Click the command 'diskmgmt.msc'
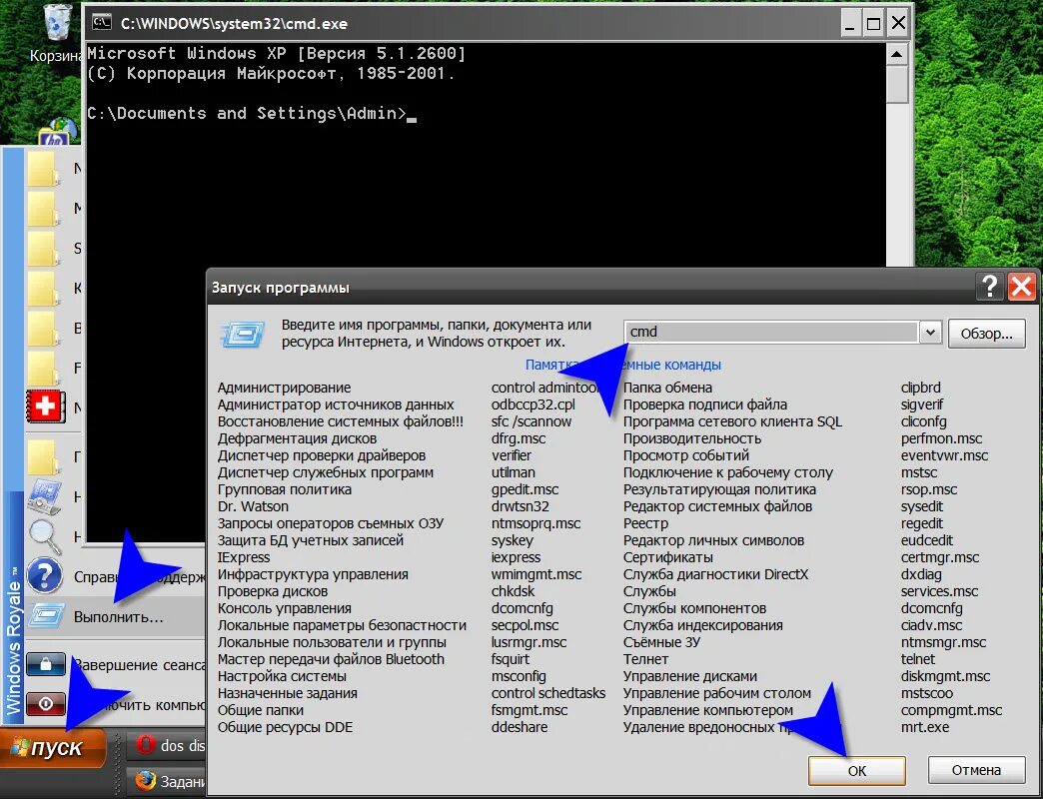1043x799 pixels. point(945,677)
